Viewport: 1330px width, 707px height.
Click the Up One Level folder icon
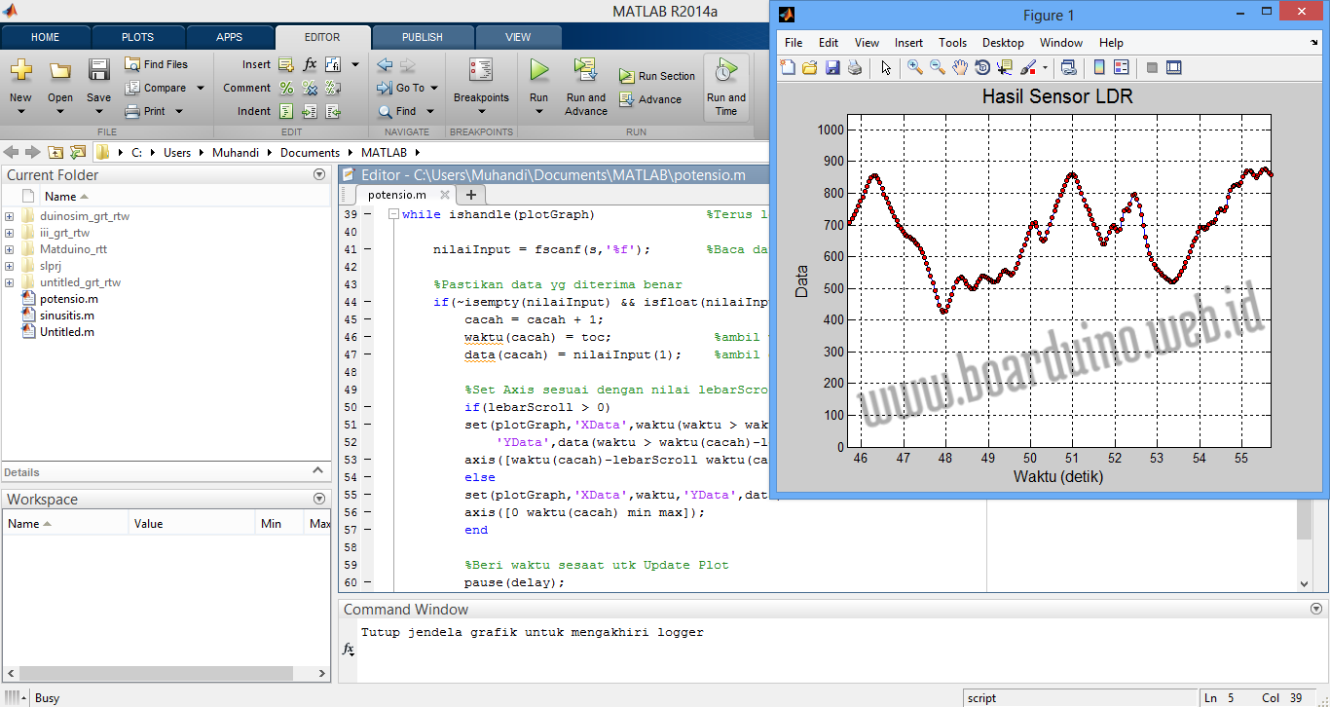tap(55, 152)
